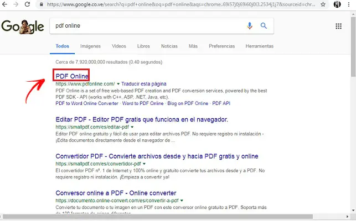Switch to the Imágenes tab
This screenshot has width=356, height=221.
(90, 46)
